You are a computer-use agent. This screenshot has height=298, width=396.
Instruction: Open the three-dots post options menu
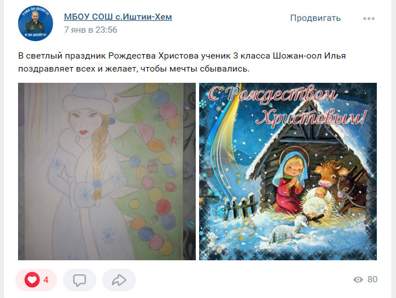(x=369, y=19)
